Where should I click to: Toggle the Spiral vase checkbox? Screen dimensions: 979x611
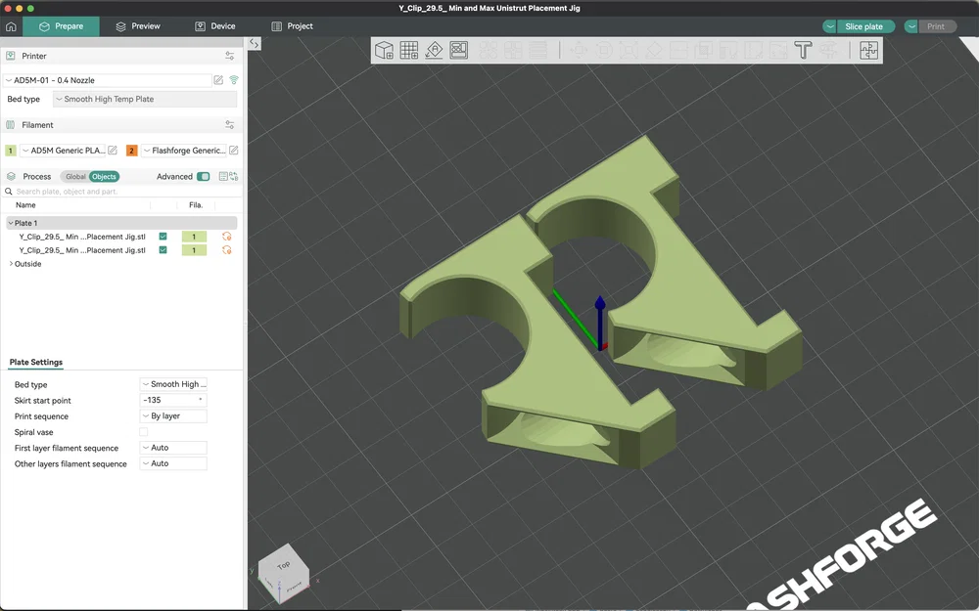(144, 432)
